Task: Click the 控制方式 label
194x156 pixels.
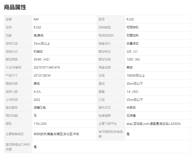Action: (12, 52)
